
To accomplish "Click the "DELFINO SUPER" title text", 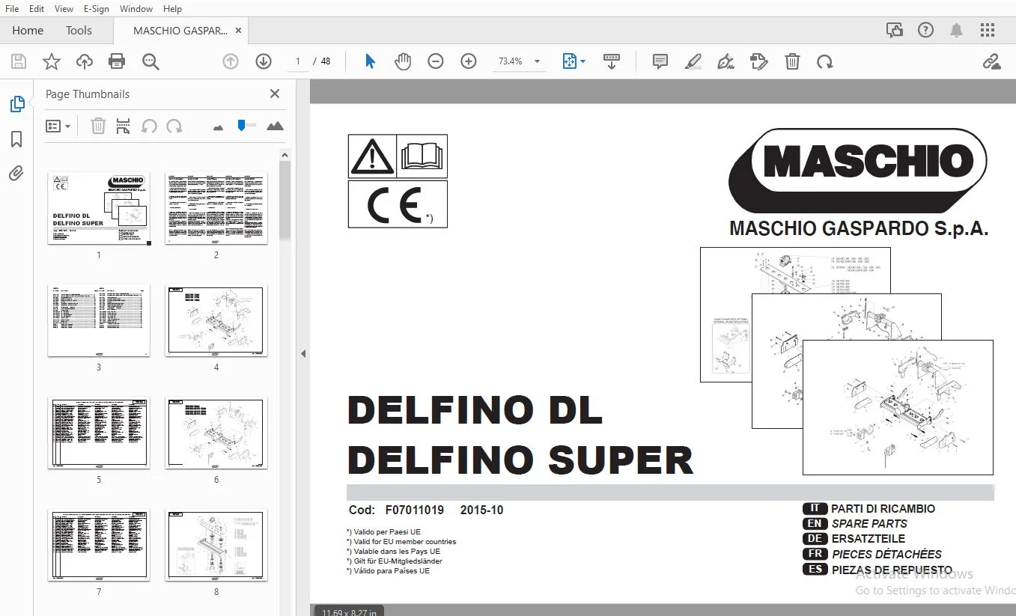I will pyautogui.click(x=520, y=460).
